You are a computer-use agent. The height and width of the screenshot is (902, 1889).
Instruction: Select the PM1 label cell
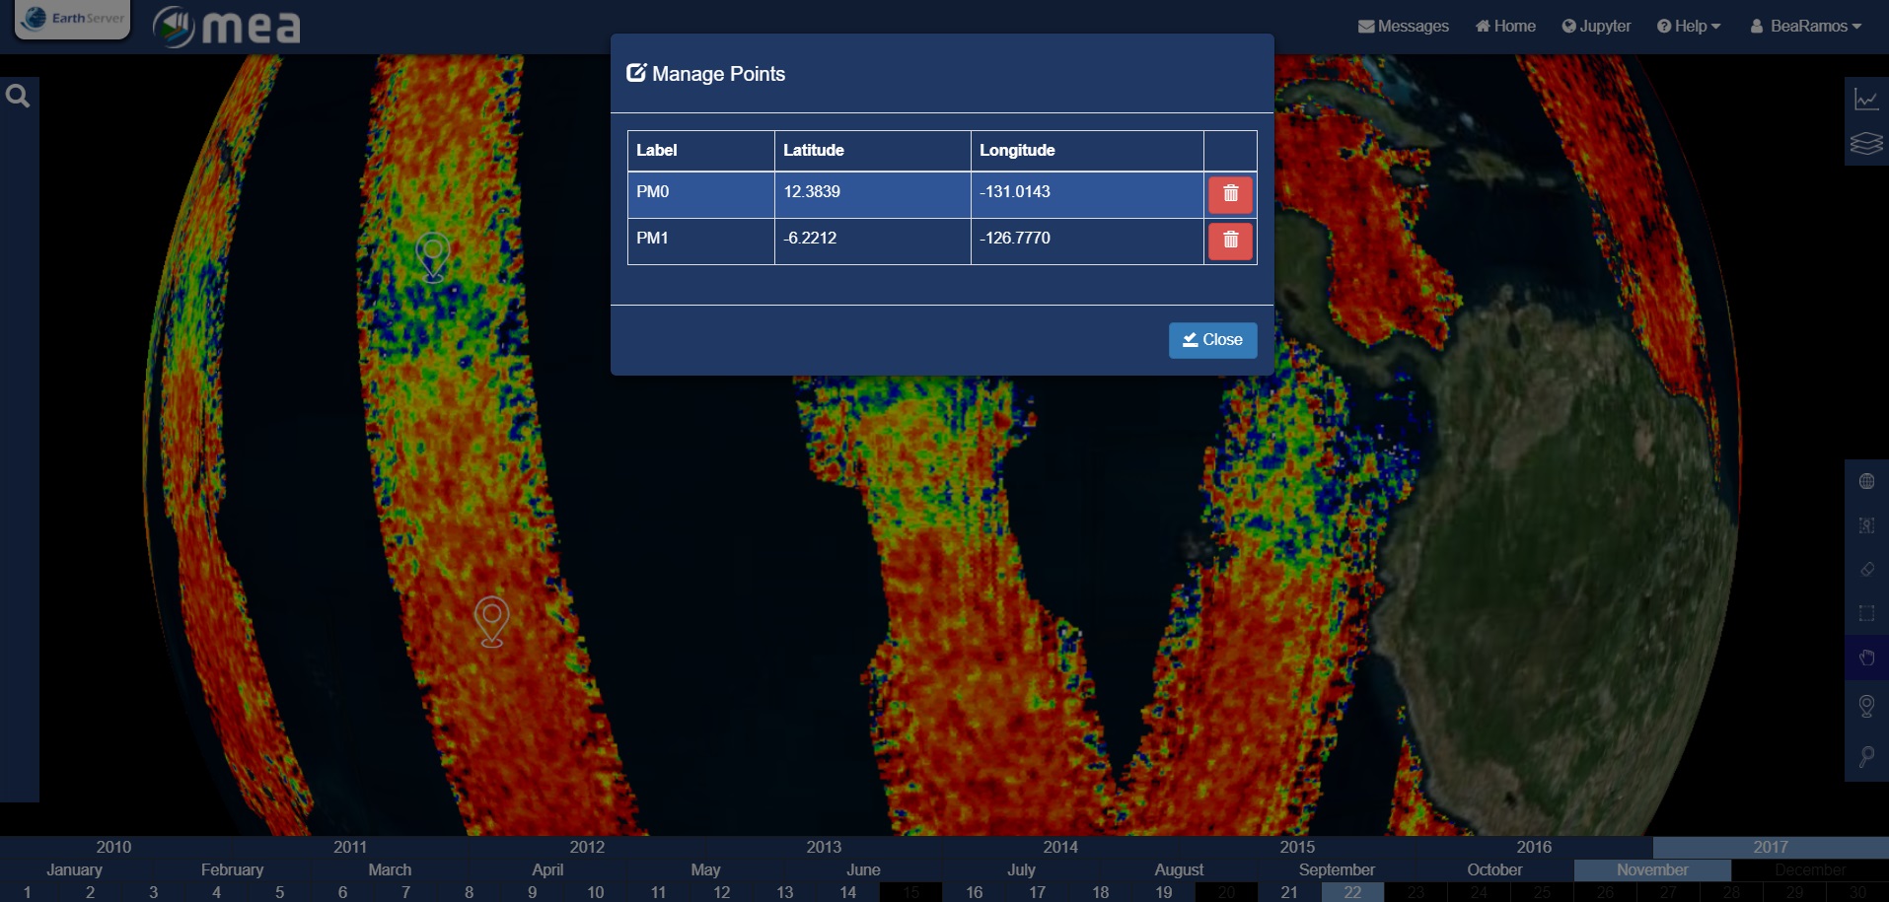[701, 242]
